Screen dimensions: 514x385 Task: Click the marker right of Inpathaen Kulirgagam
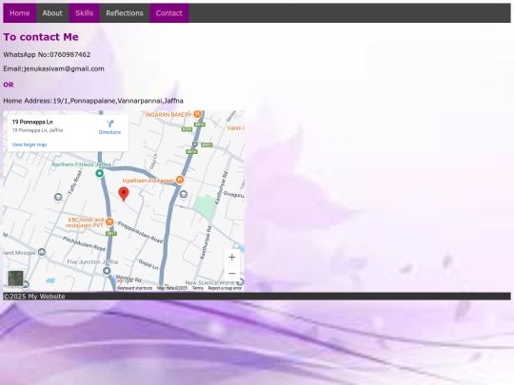tap(184, 195)
